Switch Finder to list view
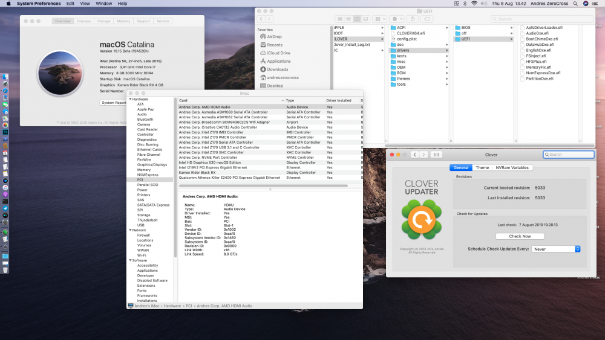 point(348,19)
